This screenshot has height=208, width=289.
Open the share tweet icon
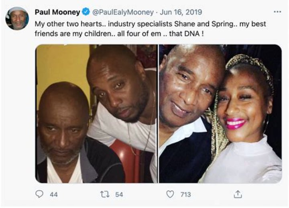238,194
